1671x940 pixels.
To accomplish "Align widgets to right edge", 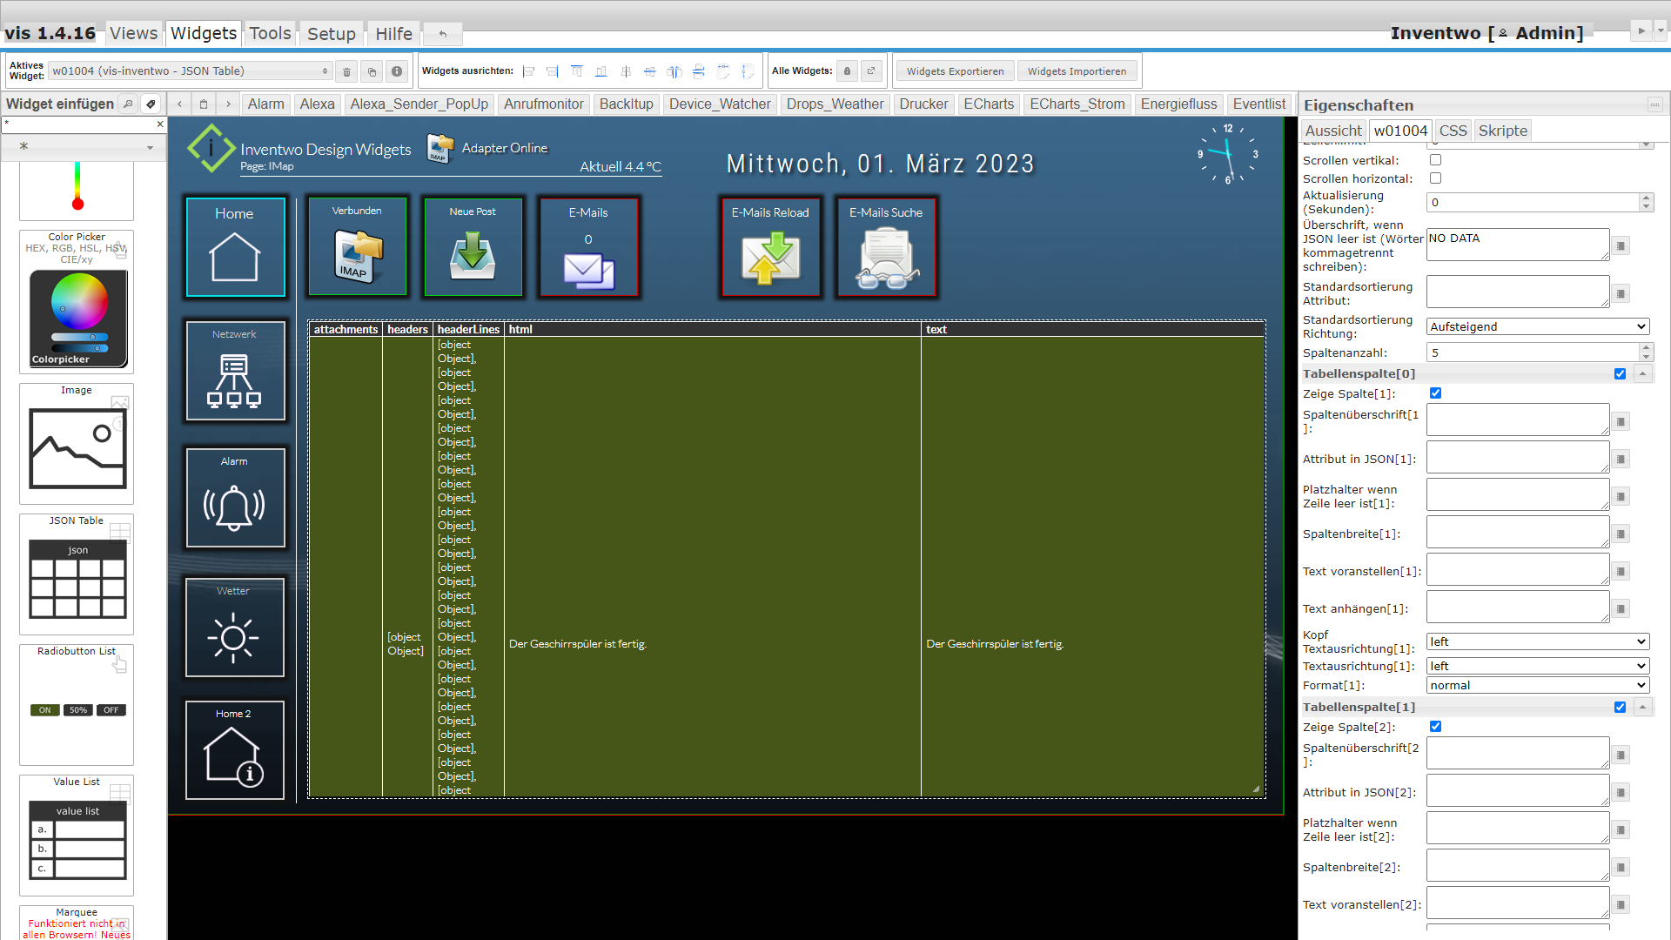I will [553, 71].
